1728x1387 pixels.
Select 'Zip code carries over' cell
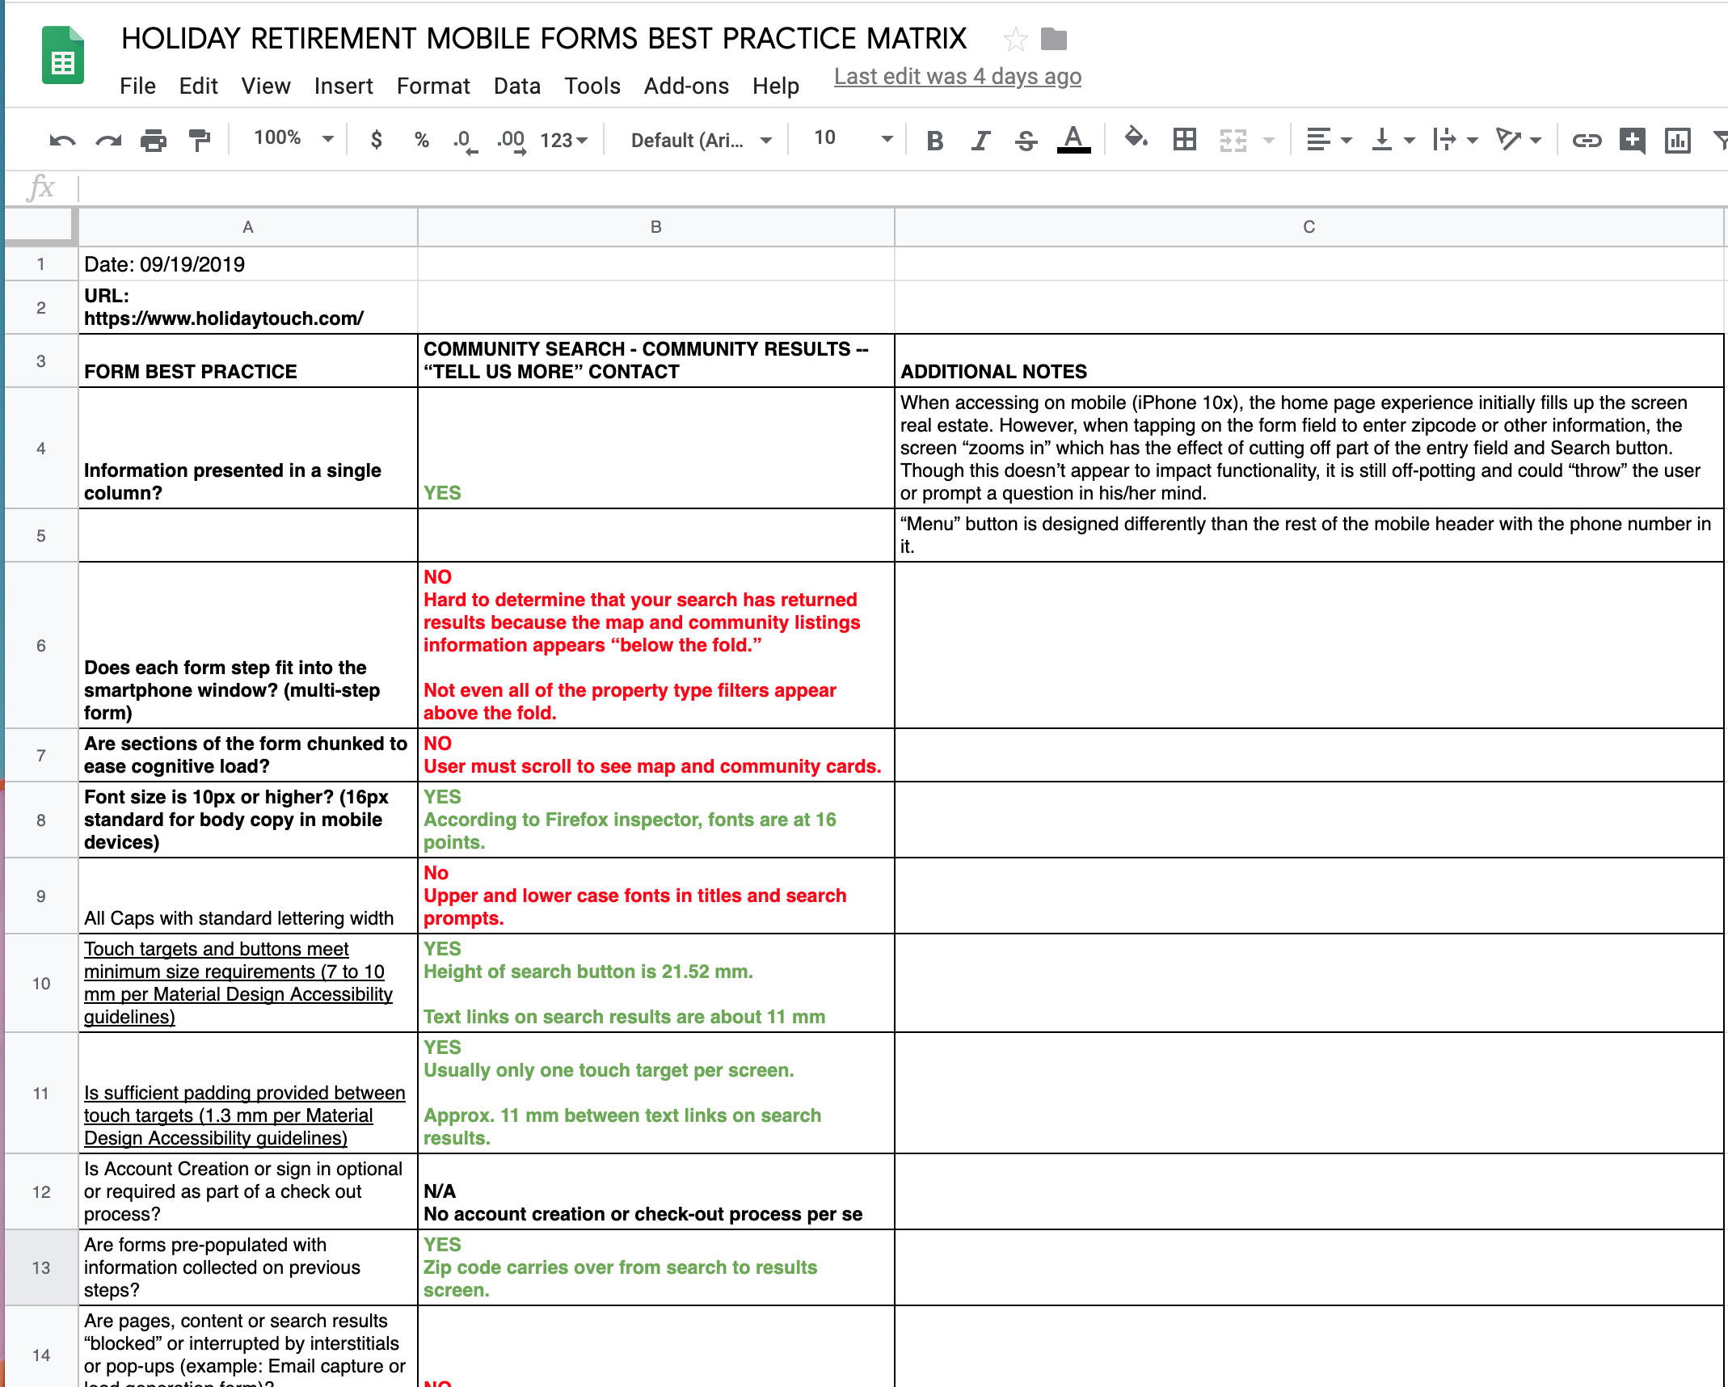[x=656, y=1267]
